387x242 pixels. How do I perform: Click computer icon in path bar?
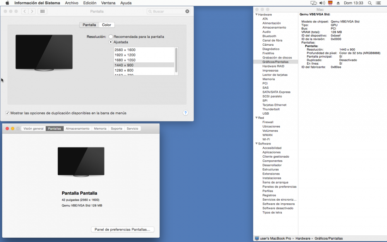coord(257,239)
